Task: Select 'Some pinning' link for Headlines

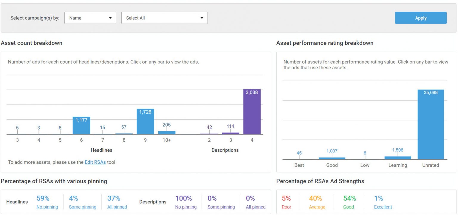Action: (x=83, y=207)
